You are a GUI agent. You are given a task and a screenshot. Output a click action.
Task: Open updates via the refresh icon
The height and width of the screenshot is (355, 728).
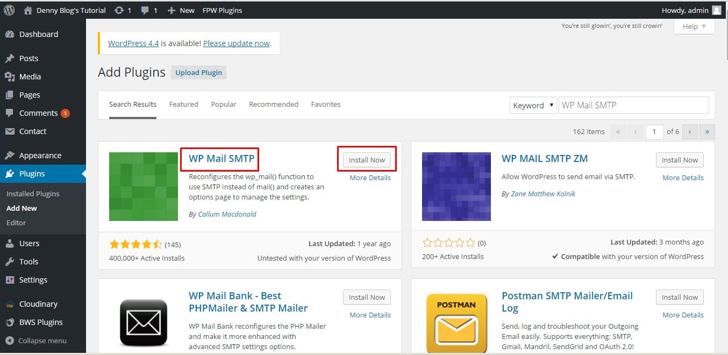tap(119, 10)
